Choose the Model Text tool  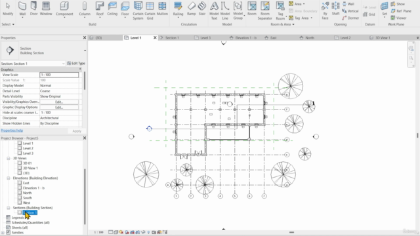coord(214,10)
